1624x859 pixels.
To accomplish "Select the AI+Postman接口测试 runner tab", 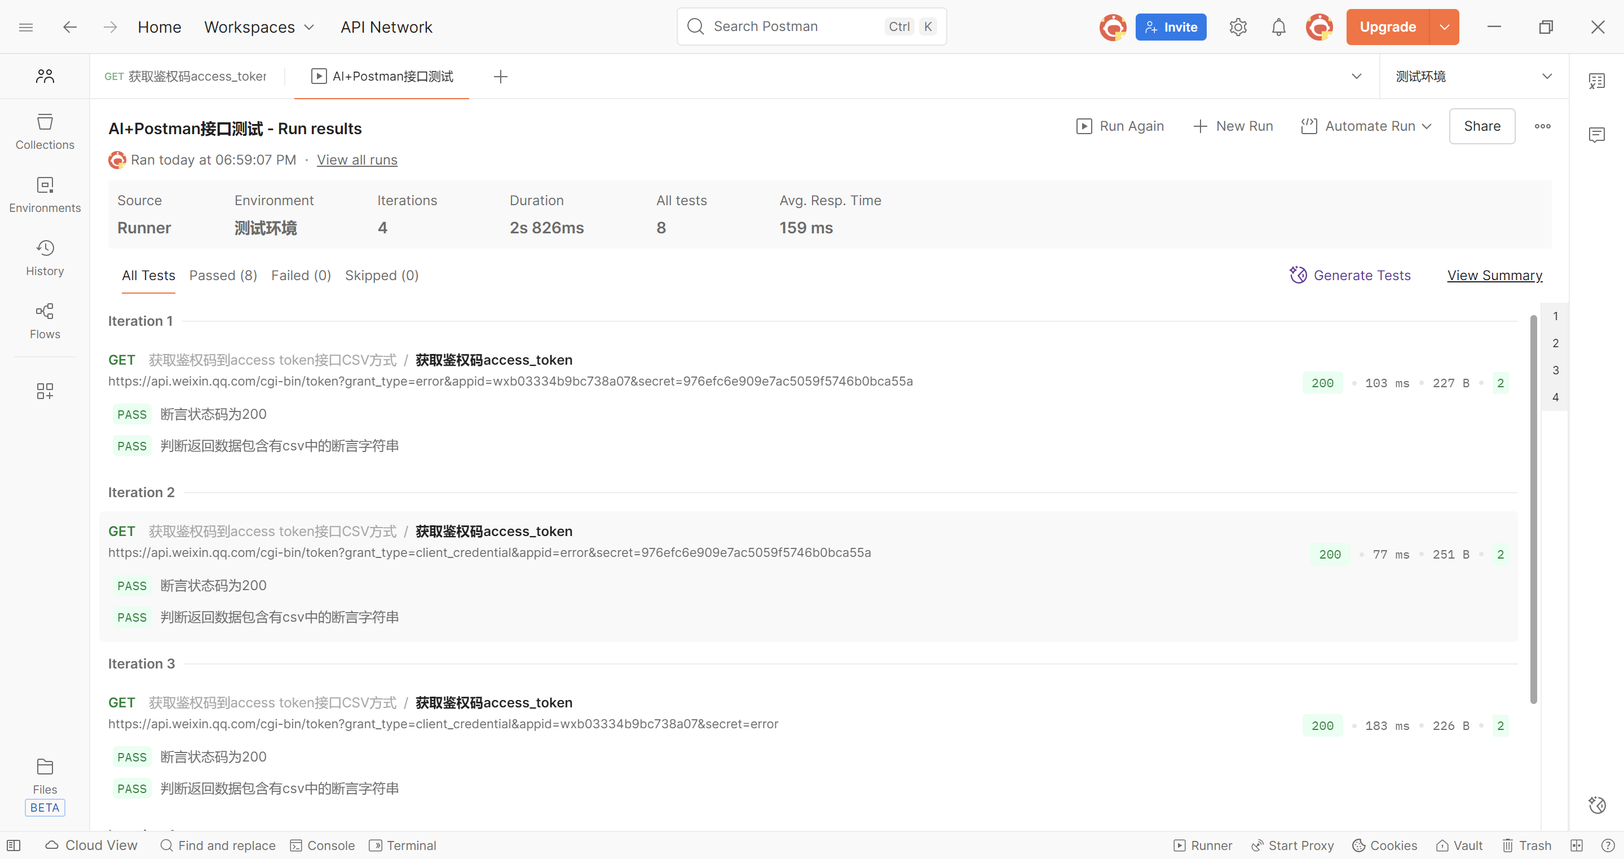I will (381, 76).
